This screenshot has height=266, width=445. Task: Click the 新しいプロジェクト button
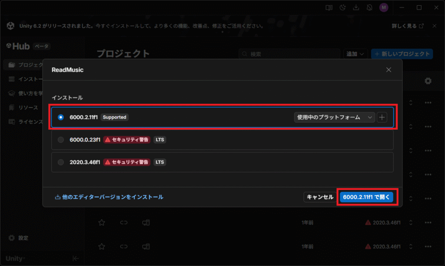[402, 54]
